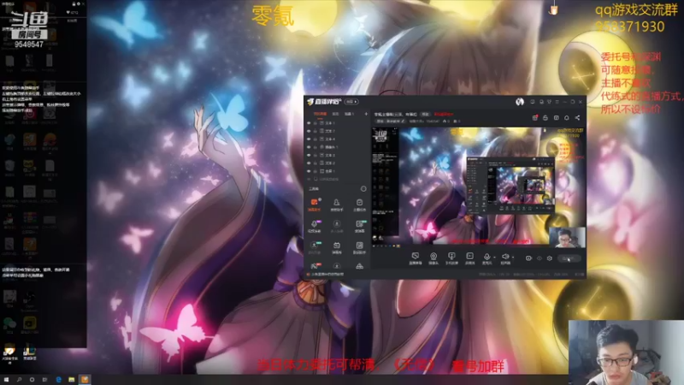Add a text source in bottom toolbar
This screenshot has height=385, width=684.
tap(451, 258)
